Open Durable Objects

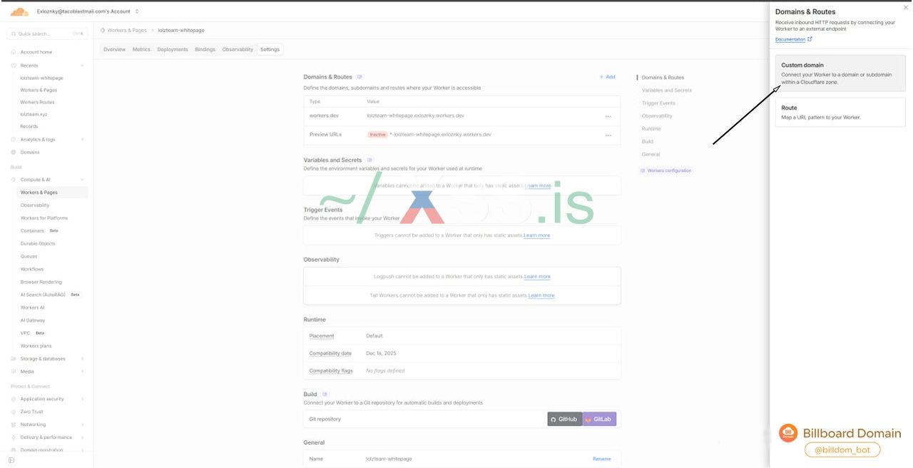[38, 243]
